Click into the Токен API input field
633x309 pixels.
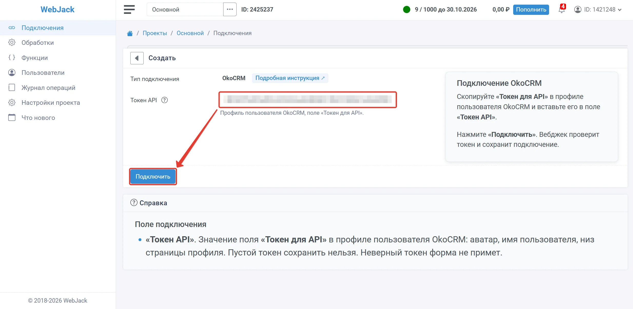pyautogui.click(x=308, y=100)
